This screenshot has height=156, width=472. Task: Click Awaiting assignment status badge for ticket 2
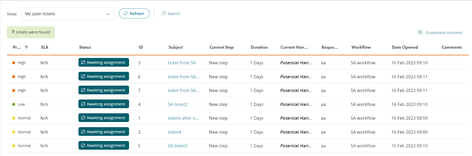point(104,132)
